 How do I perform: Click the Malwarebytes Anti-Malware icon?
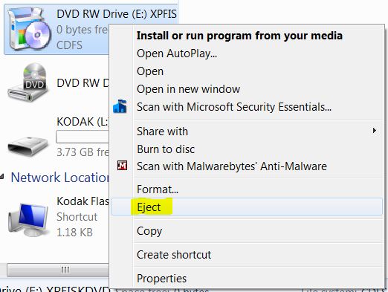pos(122,166)
